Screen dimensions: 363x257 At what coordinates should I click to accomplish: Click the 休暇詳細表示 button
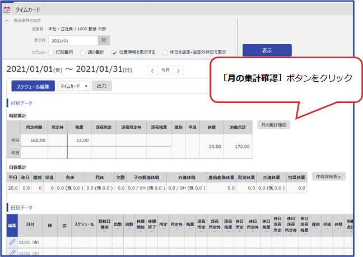(x=328, y=176)
